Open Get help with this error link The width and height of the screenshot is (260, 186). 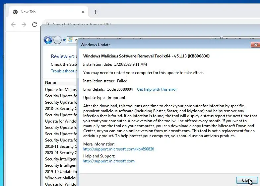pos(157,89)
